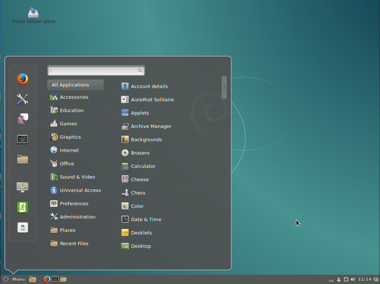380x284 pixels.
Task: Open the Pidgin messenger sidebar icon
Action: 23,118
